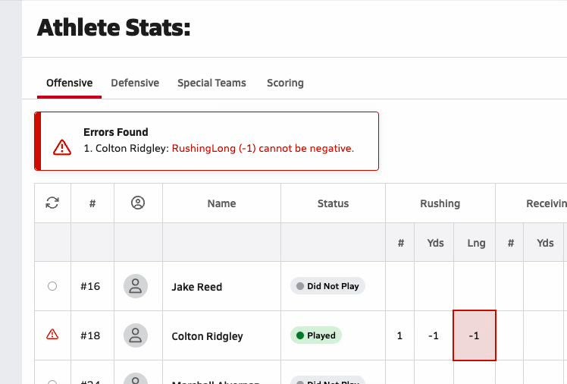Viewport: 567px width, 384px height.
Task: Click Colton Ridgley's avatar icon
Action: [136, 335]
